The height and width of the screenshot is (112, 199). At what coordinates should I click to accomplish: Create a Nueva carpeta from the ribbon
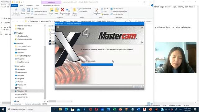click(75, 12)
